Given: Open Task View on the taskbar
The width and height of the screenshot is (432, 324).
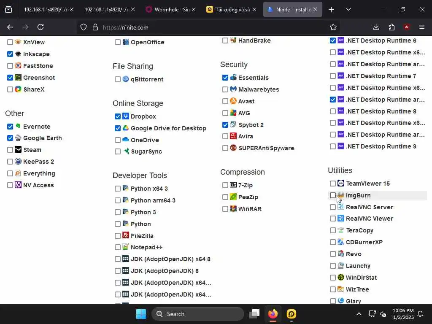Looking at the screenshot, I should (254, 314).
